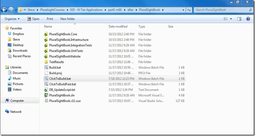This screenshot has width=255, height=136.
Task: Click 'PROJ File' type cell
Action: 144,73
